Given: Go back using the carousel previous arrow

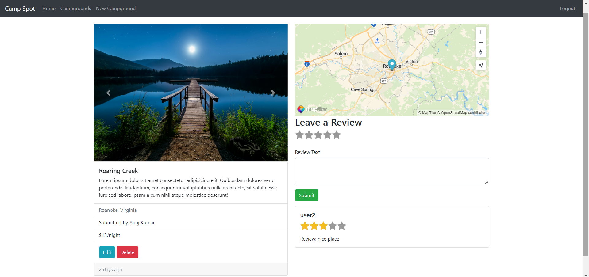Looking at the screenshot, I should [x=108, y=93].
